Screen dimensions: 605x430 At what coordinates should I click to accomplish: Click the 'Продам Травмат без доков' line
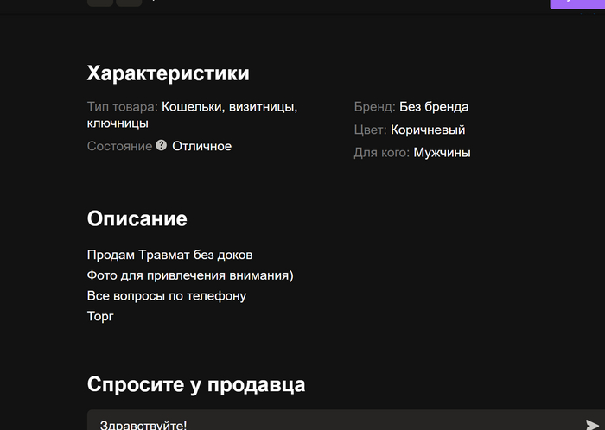pos(169,255)
